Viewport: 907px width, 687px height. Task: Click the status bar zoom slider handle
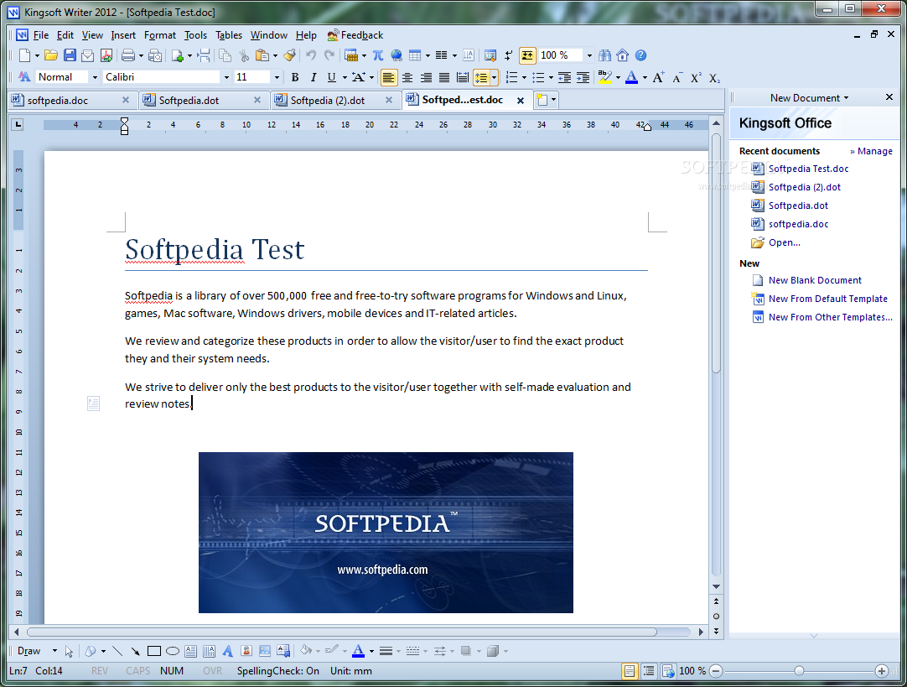click(799, 671)
